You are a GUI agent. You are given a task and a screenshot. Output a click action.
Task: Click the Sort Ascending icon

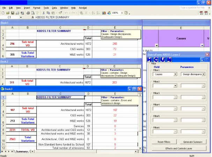point(93,13)
